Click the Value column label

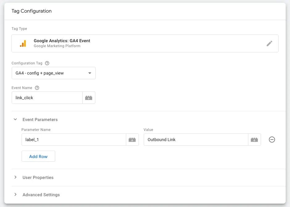[x=148, y=130]
